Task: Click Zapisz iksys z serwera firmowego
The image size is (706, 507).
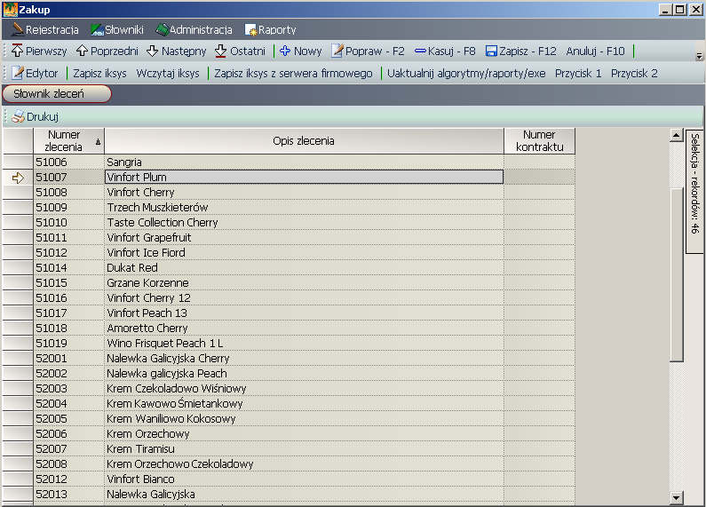Action: (293, 74)
